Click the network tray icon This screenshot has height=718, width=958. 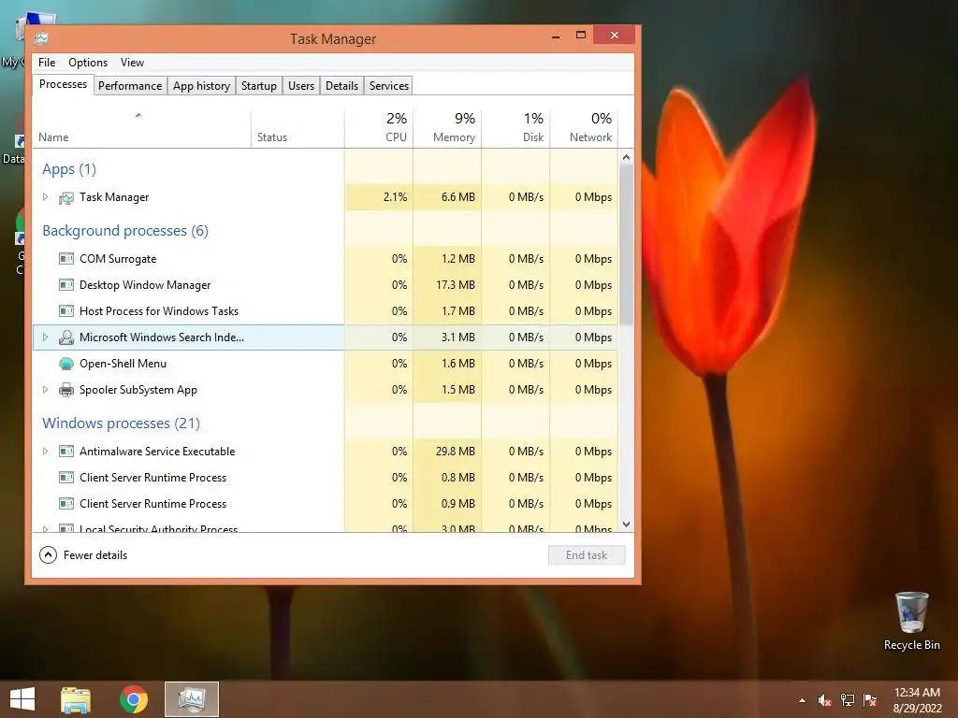(848, 700)
